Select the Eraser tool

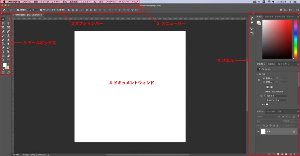(8, 40)
